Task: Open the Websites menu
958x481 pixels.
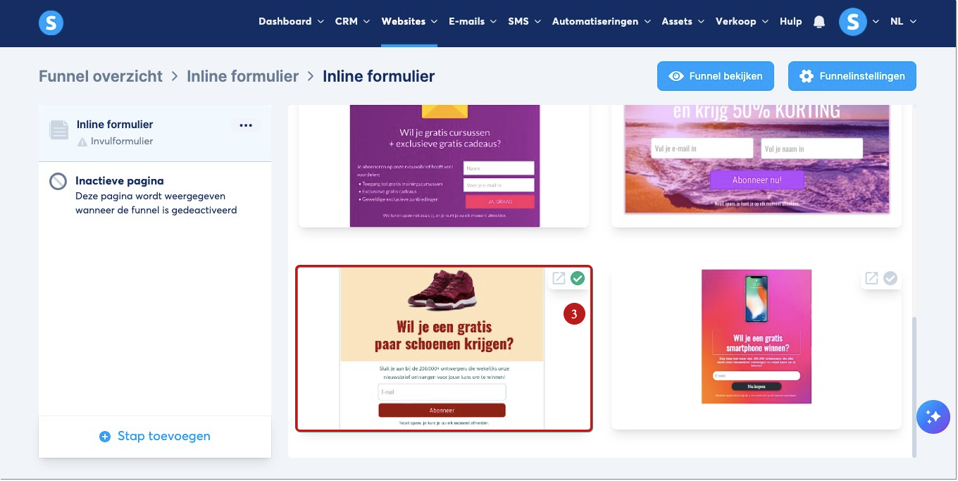Action: point(409,22)
